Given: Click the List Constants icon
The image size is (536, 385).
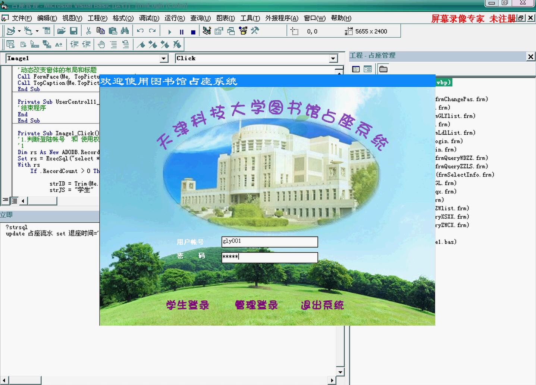Looking at the screenshot, I should click(23, 44).
